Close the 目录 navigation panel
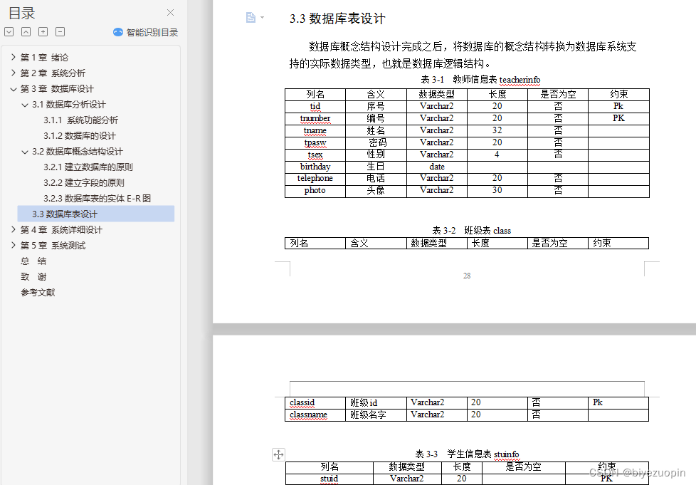The image size is (696, 485). coord(169,13)
